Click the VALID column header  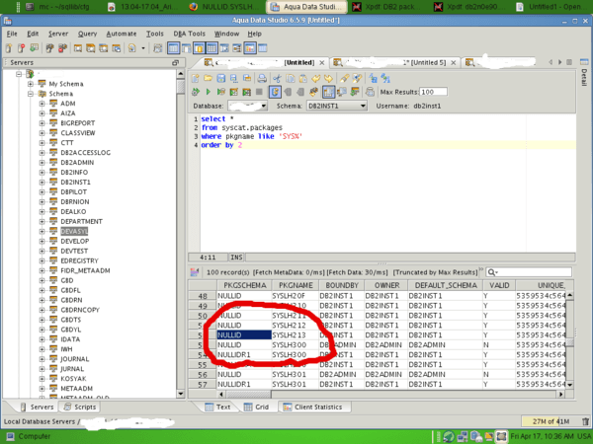point(499,285)
